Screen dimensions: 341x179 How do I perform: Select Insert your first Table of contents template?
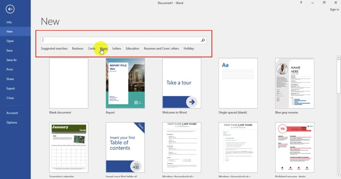pos(125,147)
